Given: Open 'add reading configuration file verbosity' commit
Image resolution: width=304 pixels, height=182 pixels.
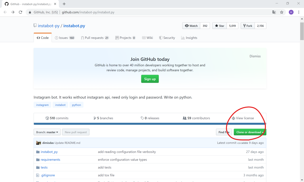Looking at the screenshot, I should coord(127,152).
